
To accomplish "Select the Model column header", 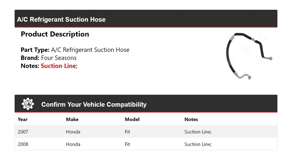I will [132, 119].
